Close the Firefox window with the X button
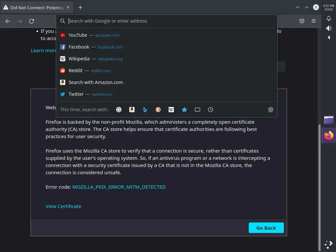The height and width of the screenshot is (252, 336). point(316,7)
